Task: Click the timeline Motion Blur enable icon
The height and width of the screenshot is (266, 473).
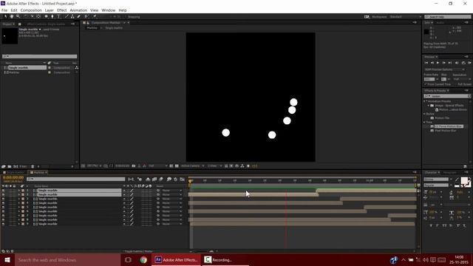Action: pos(161,179)
